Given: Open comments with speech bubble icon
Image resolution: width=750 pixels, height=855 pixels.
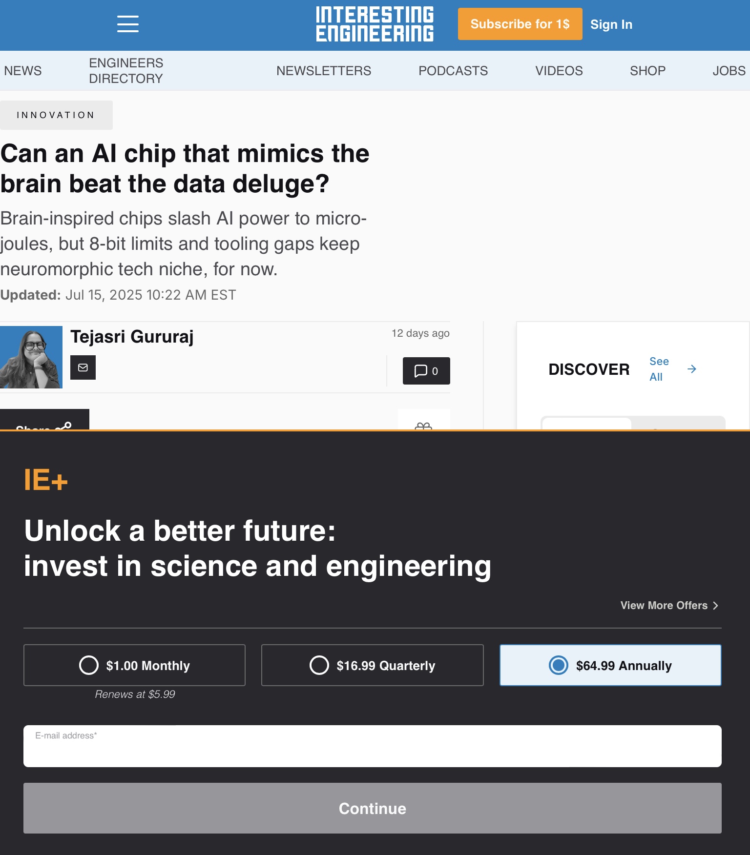Looking at the screenshot, I should 426,371.
